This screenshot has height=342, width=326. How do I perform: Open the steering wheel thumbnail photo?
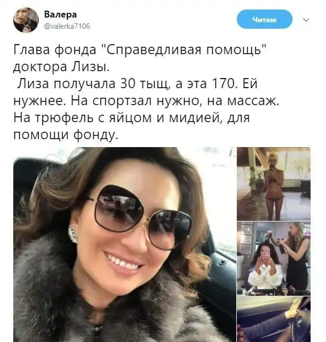pyautogui.click(x=273, y=319)
